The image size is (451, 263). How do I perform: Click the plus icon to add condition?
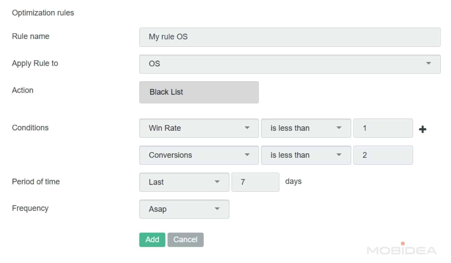click(x=422, y=129)
